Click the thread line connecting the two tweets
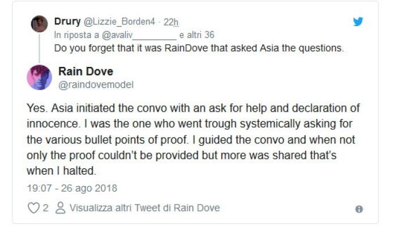This screenshot has height=229, width=402. [x=39, y=48]
